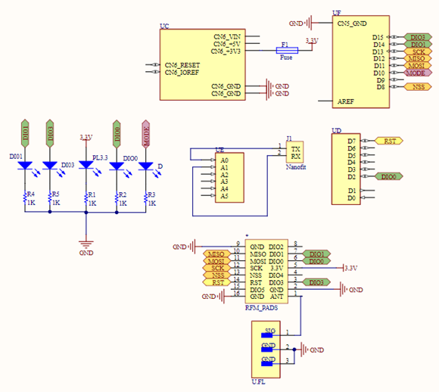The height and width of the screenshot is (392, 439).
Task: Click the A0 pin on UE block
Action: pyautogui.click(x=225, y=160)
